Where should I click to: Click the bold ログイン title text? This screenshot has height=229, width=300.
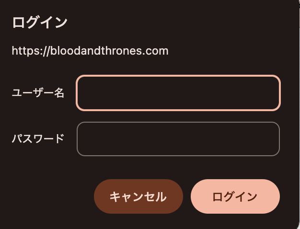40,23
